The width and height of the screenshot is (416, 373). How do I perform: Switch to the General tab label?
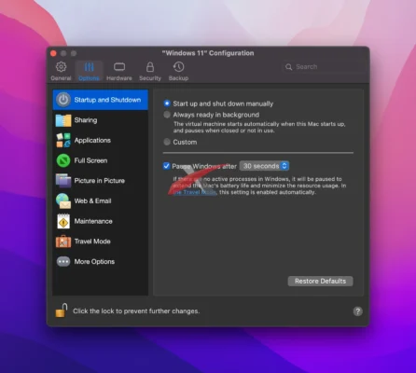coord(61,78)
